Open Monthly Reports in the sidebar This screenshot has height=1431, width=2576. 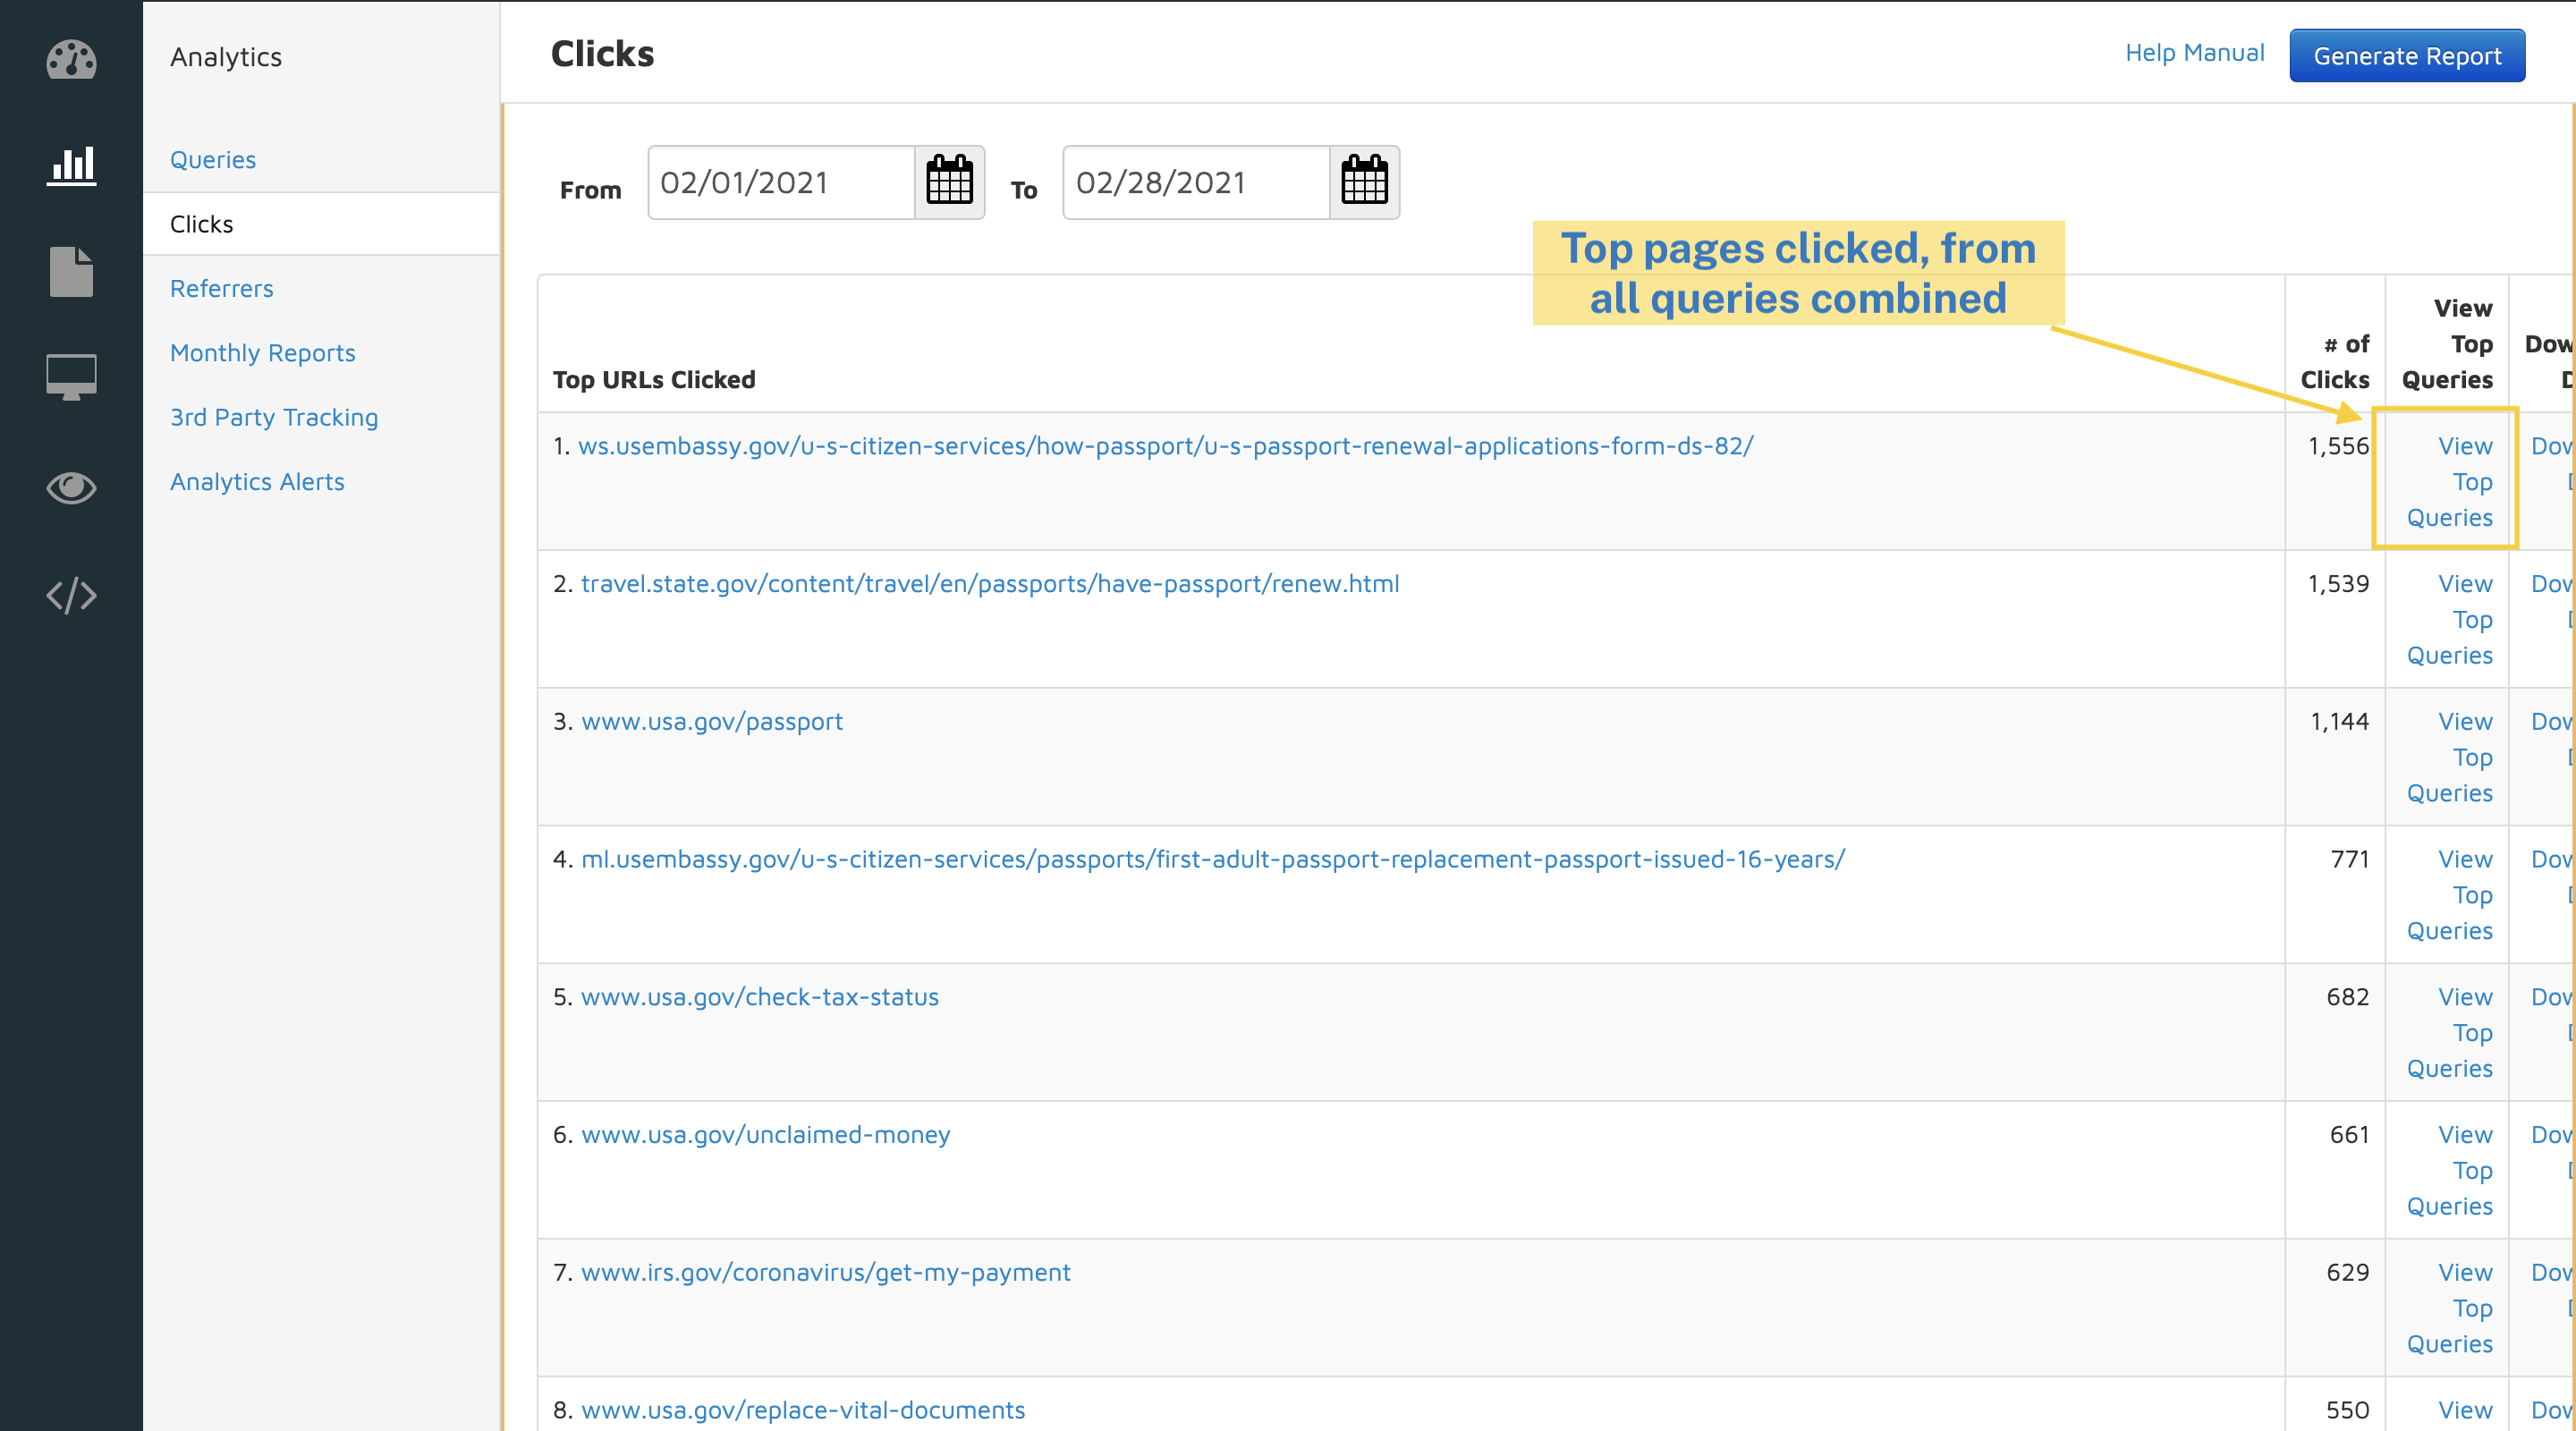(262, 353)
